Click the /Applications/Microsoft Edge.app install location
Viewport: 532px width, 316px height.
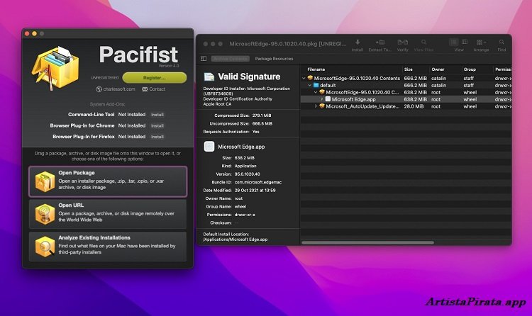tap(235, 239)
